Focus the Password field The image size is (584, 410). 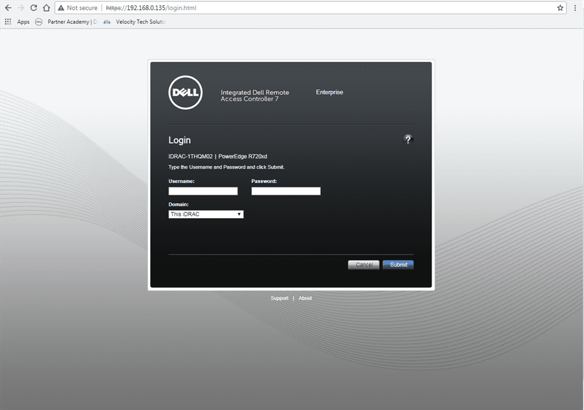pyautogui.click(x=286, y=191)
